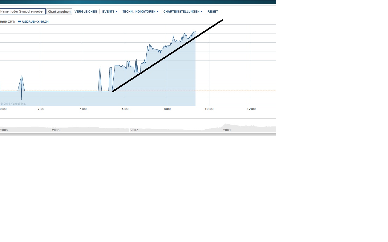388x242 pixels.
Task: Click the USDRUB=X 49,34 legend text
Action: click(35, 22)
